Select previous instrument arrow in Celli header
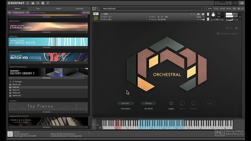 coord(191,14)
